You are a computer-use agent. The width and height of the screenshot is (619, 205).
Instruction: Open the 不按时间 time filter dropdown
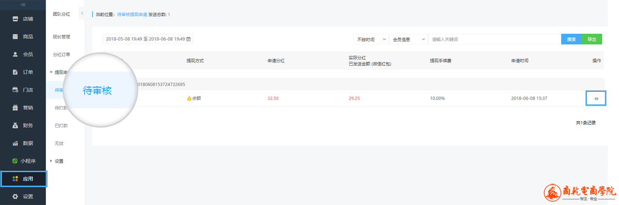pos(371,39)
